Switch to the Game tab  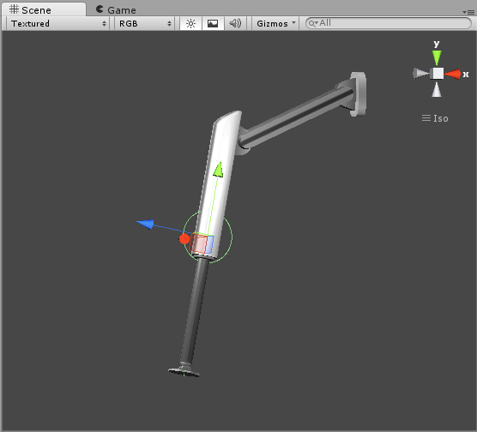point(116,9)
